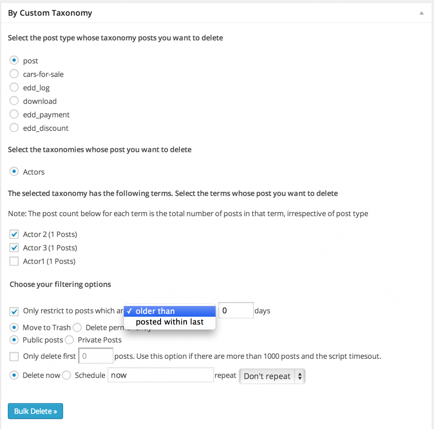Open the 'Don't repeat' dropdown
This screenshot has height=429, width=434.
click(272, 376)
